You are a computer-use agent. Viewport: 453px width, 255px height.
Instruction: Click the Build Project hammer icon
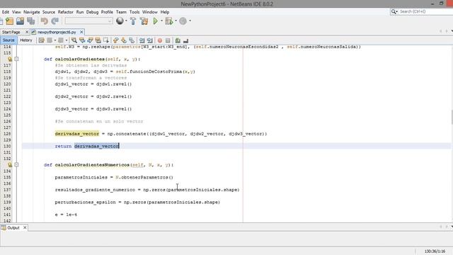click(x=133, y=21)
